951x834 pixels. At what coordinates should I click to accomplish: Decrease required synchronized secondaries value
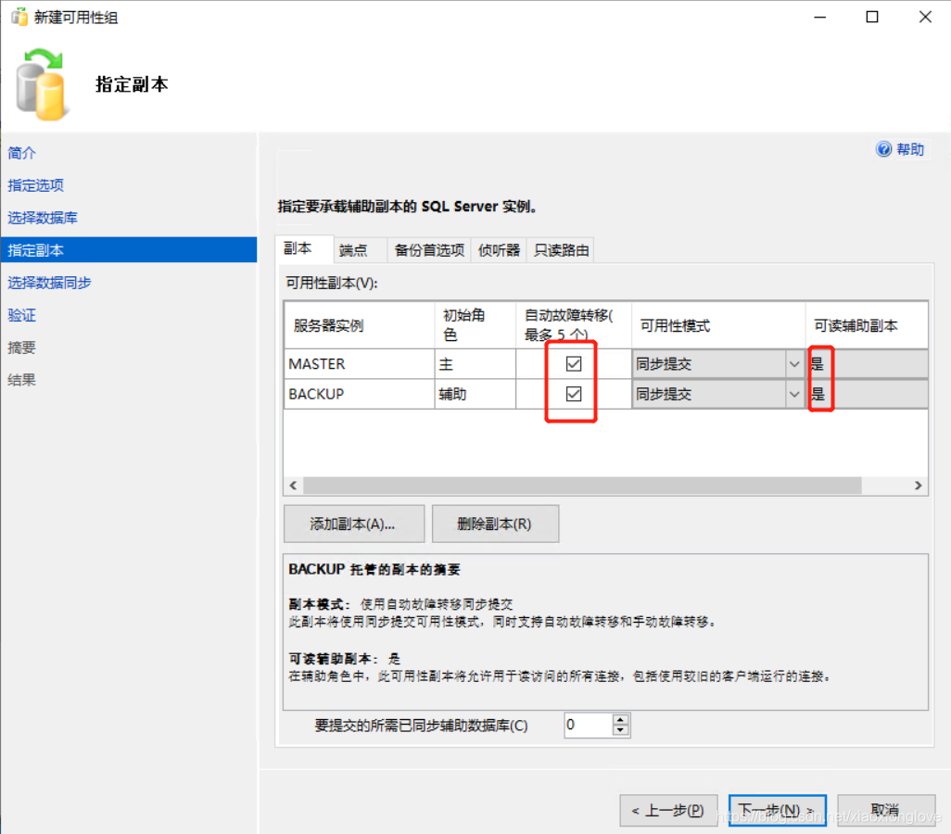620,730
